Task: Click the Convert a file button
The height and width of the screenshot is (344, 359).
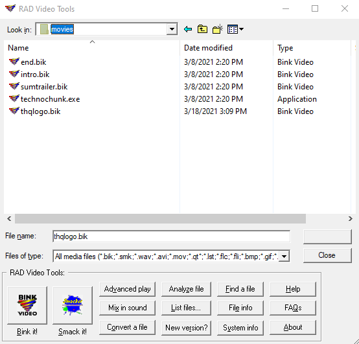Action: click(127, 327)
